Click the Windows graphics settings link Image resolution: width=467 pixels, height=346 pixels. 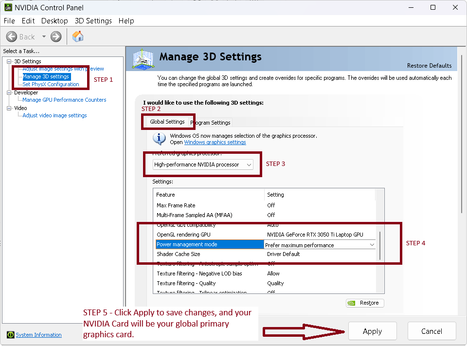pos(215,142)
